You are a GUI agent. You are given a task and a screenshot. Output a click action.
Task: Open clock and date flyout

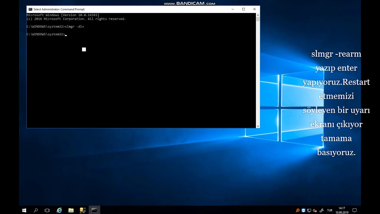click(342, 210)
